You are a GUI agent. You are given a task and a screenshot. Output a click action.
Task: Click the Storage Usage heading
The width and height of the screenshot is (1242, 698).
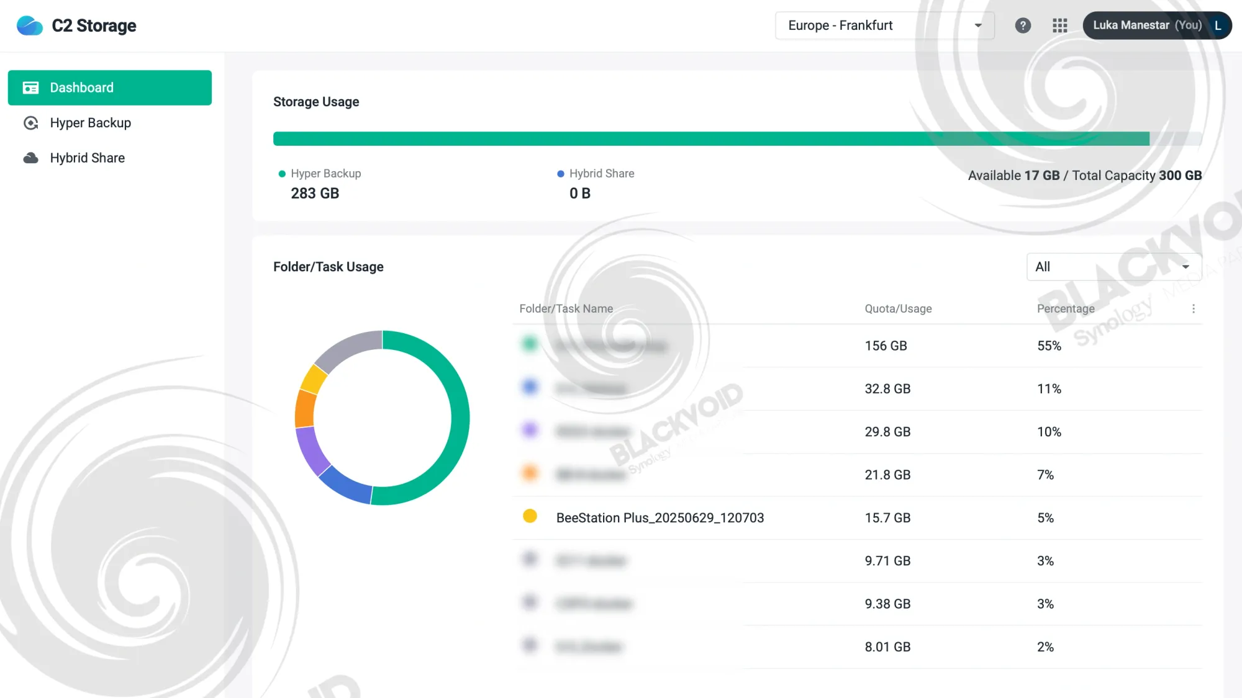[x=316, y=102]
